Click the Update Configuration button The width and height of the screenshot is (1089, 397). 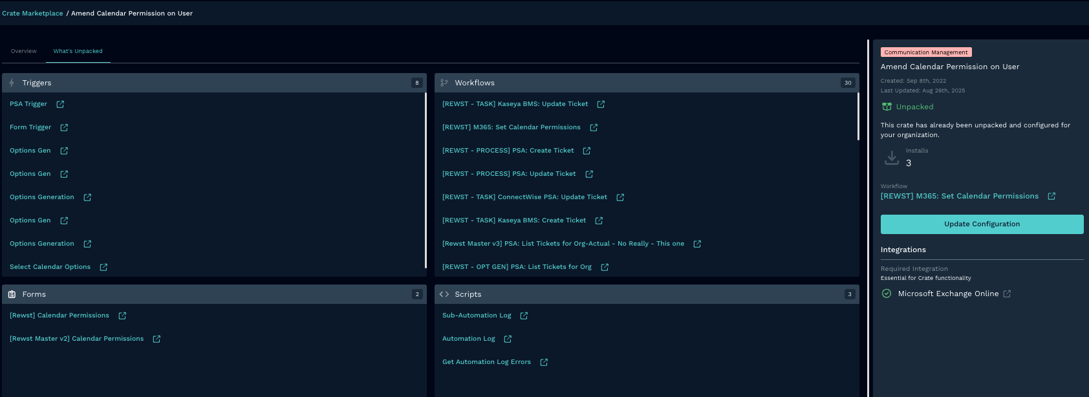(x=982, y=224)
